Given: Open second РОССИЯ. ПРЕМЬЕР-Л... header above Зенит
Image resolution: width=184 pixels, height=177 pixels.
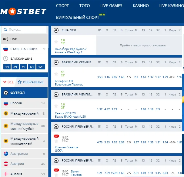Looking at the screenshot, I should 78,160.
